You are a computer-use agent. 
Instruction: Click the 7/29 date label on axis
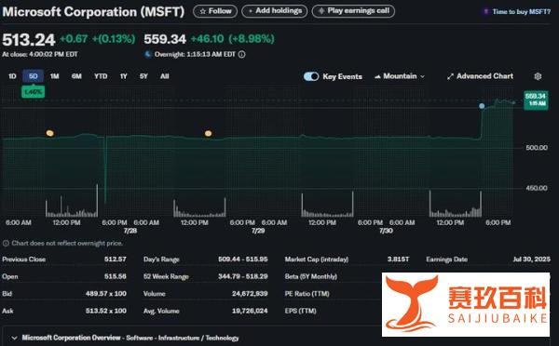tap(258, 231)
